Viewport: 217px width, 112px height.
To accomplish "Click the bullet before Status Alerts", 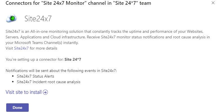I will [13, 76].
